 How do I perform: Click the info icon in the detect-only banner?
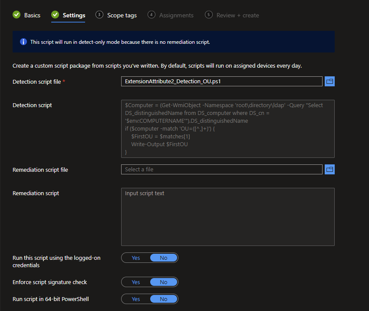[x=23, y=42]
